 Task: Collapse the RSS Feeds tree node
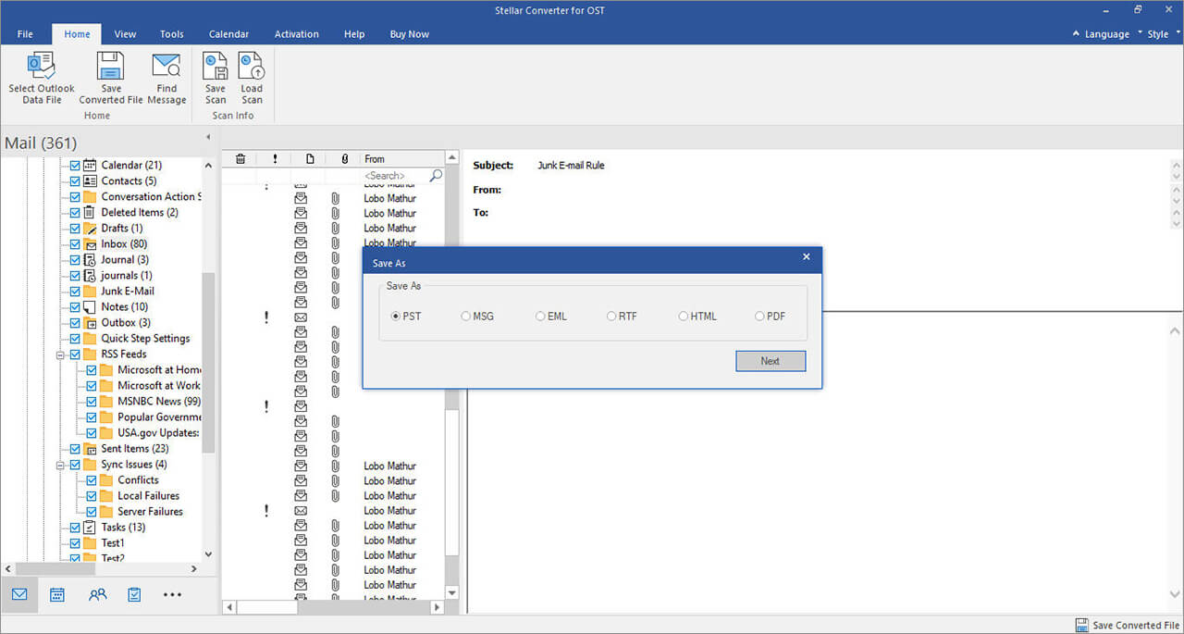[60, 354]
